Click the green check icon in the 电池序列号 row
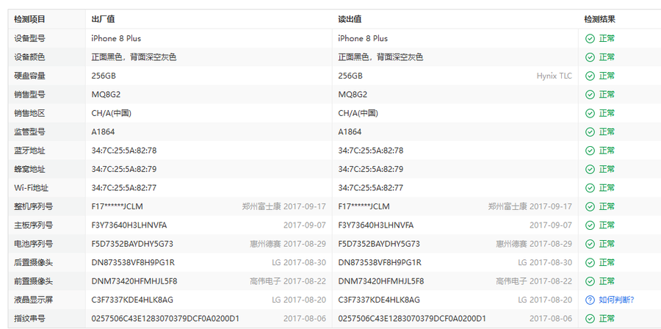The image size is (661, 329). click(x=590, y=244)
